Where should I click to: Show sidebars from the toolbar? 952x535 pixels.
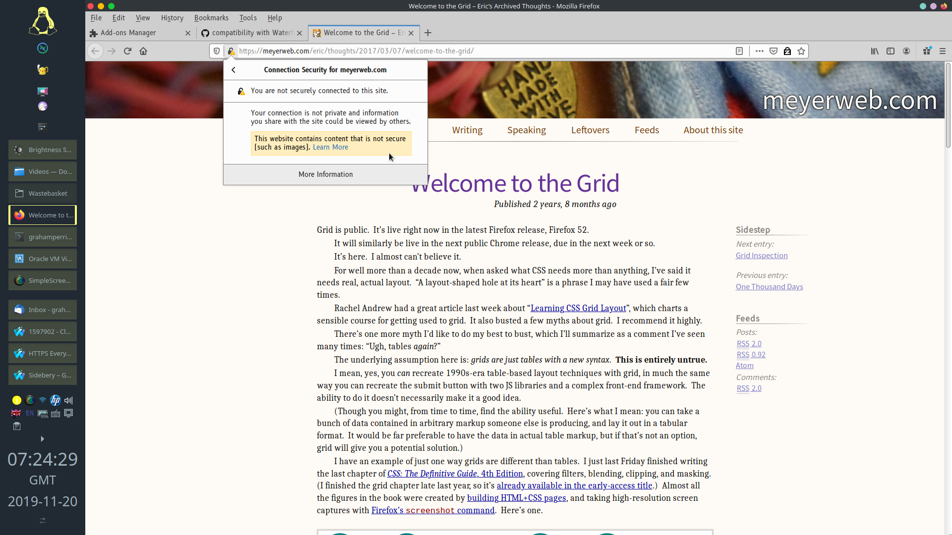pyautogui.click(x=891, y=51)
